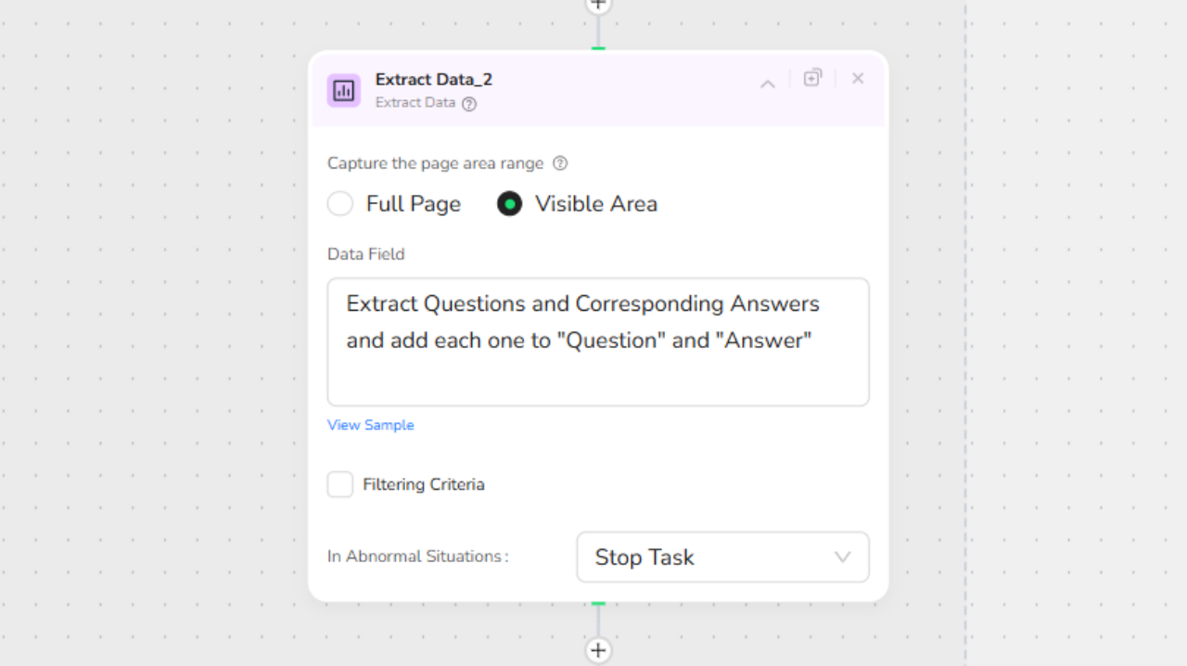Click the purple Extract Data chart icon
Viewport: 1187px width, 666px height.
click(343, 90)
